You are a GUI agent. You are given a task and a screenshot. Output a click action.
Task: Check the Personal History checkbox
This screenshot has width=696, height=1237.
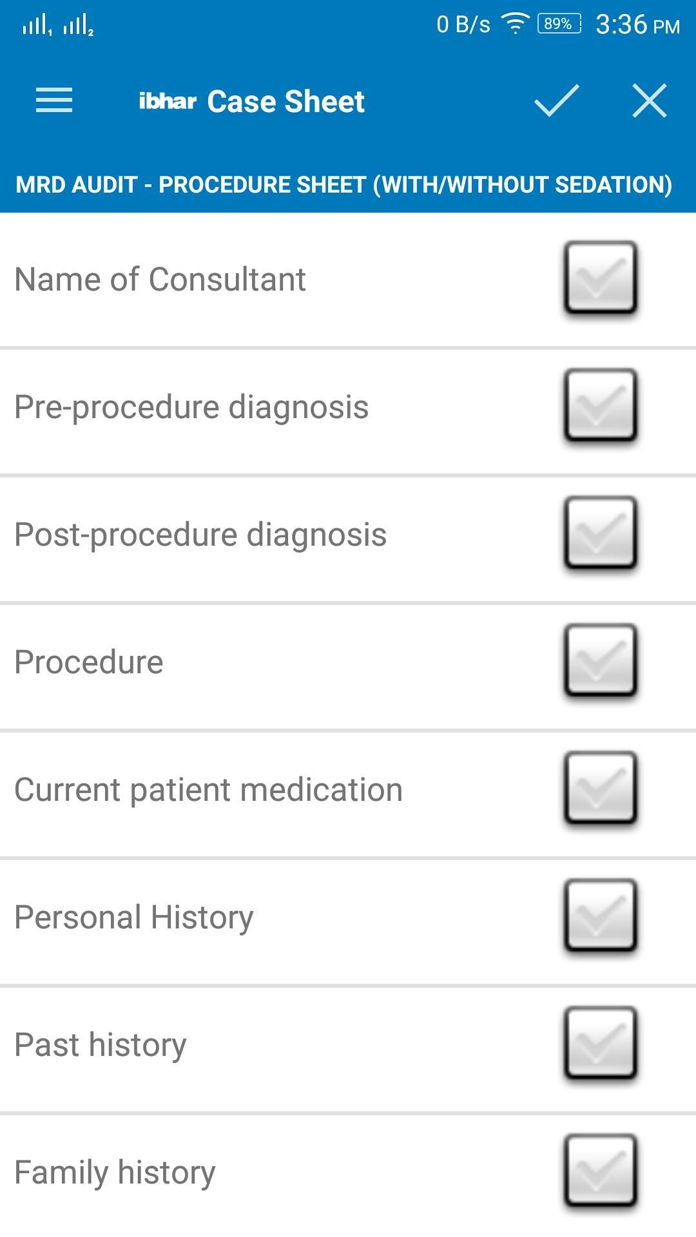601,916
